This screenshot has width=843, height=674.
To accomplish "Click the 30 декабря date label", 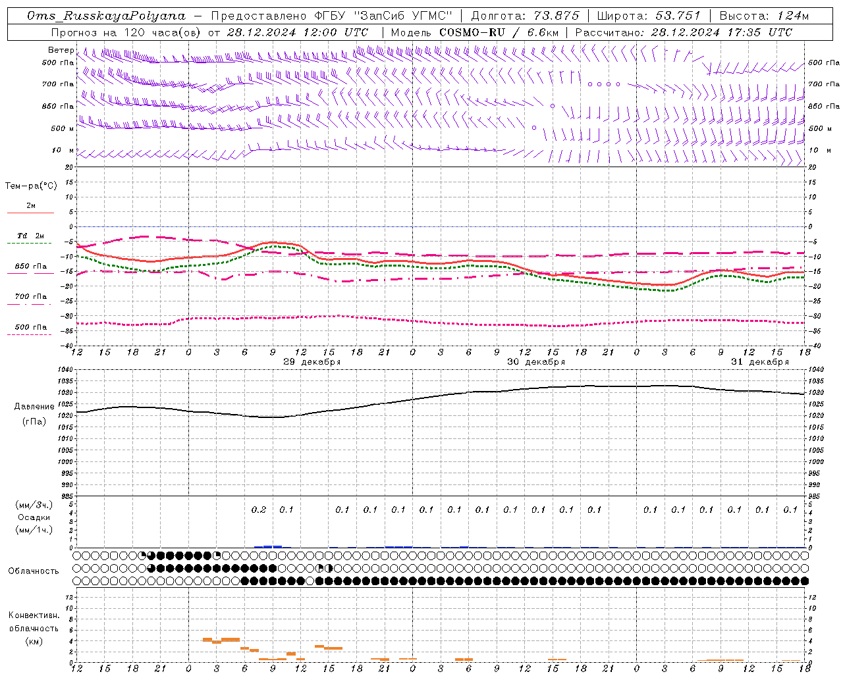I will click(535, 362).
